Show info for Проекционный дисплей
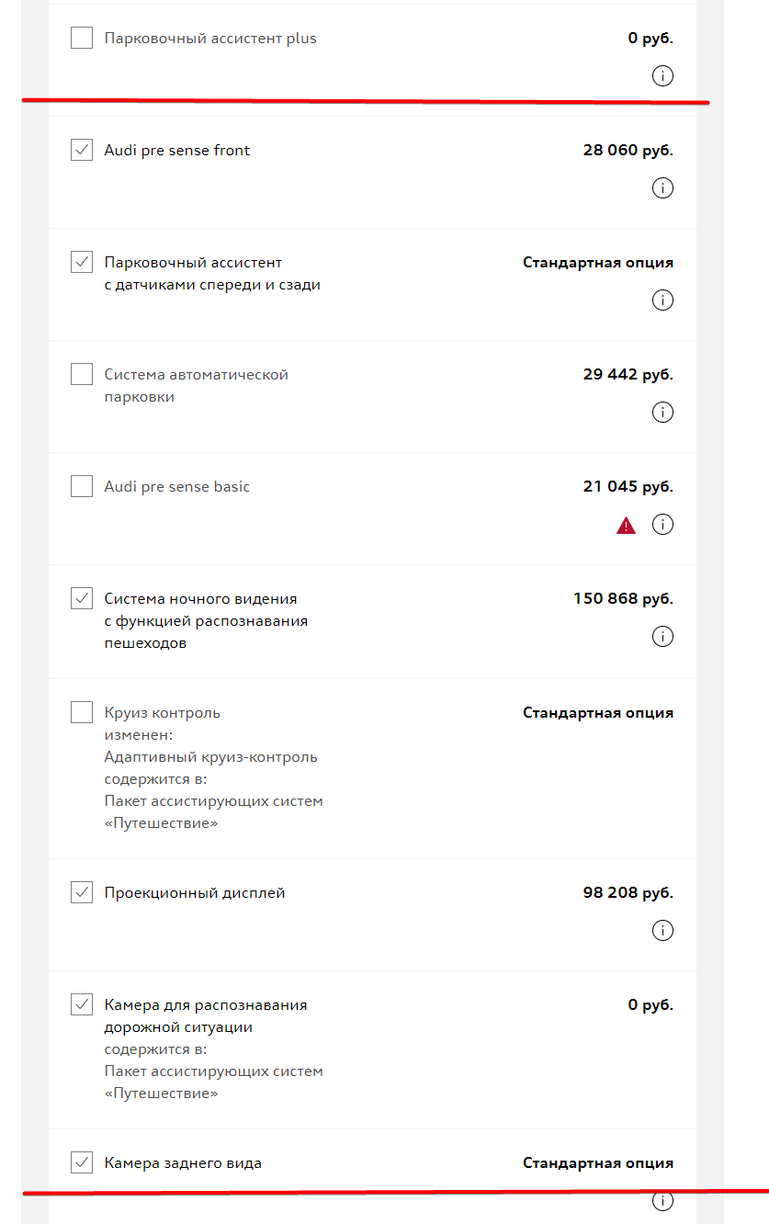The image size is (769, 1224). (662, 931)
